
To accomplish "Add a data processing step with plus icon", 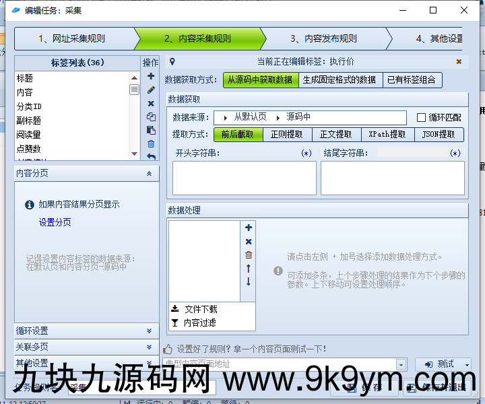I will pyautogui.click(x=249, y=228).
